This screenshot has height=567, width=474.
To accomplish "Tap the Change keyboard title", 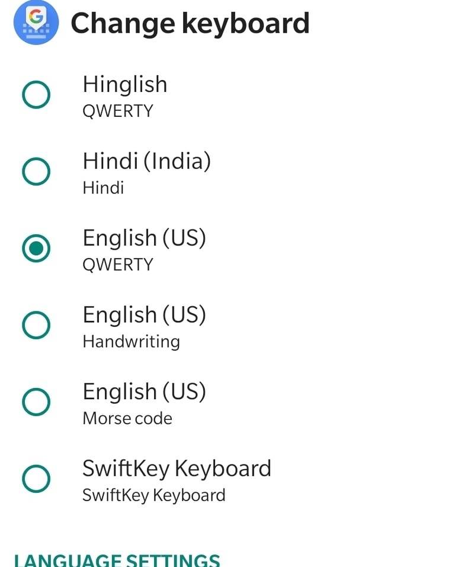I will coord(190,24).
